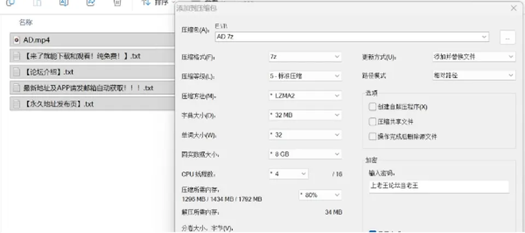Click the 压缩包(A) label
This screenshot has height=233, width=525.
(x=195, y=31)
